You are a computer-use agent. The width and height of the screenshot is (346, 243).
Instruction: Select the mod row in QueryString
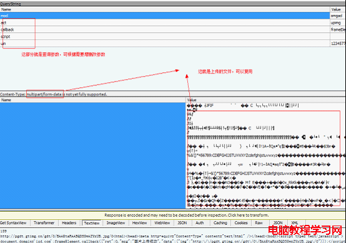(x=173, y=16)
